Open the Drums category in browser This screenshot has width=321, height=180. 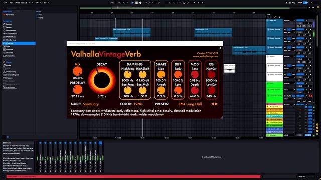tap(9, 27)
